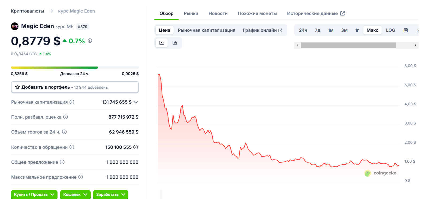Click the external link icon in График онлайн
Viewport: 424px width, 199px height.
pyautogui.click(x=280, y=30)
